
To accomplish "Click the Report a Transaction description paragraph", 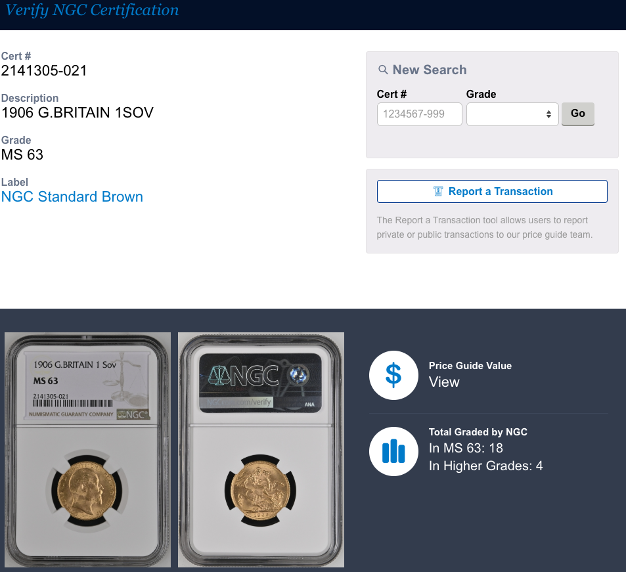I will (484, 227).
